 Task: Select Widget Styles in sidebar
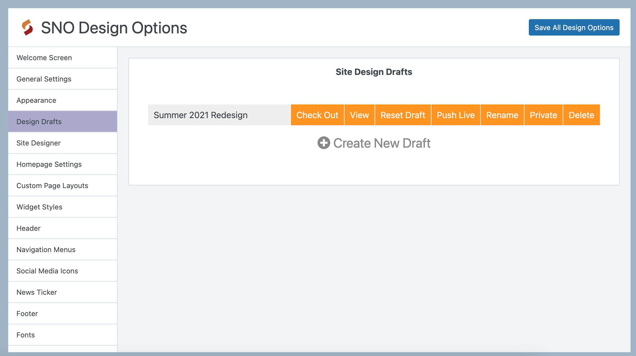tap(63, 207)
